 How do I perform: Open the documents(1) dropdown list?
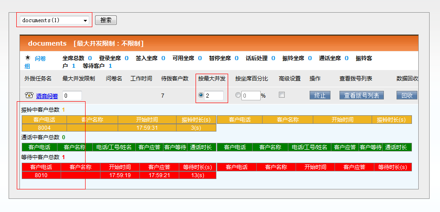tap(54, 20)
